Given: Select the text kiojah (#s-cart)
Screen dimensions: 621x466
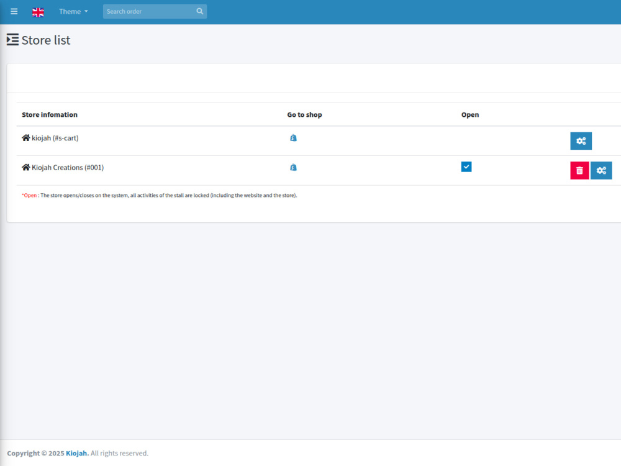Looking at the screenshot, I should (55, 138).
